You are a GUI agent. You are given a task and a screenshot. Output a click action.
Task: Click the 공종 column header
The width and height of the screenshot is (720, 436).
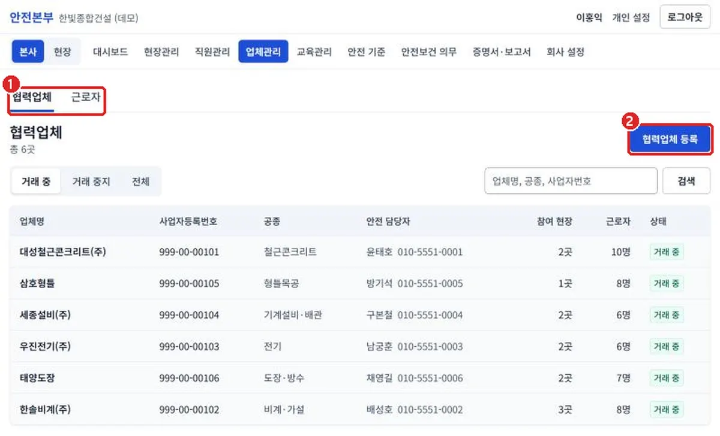[272, 222]
